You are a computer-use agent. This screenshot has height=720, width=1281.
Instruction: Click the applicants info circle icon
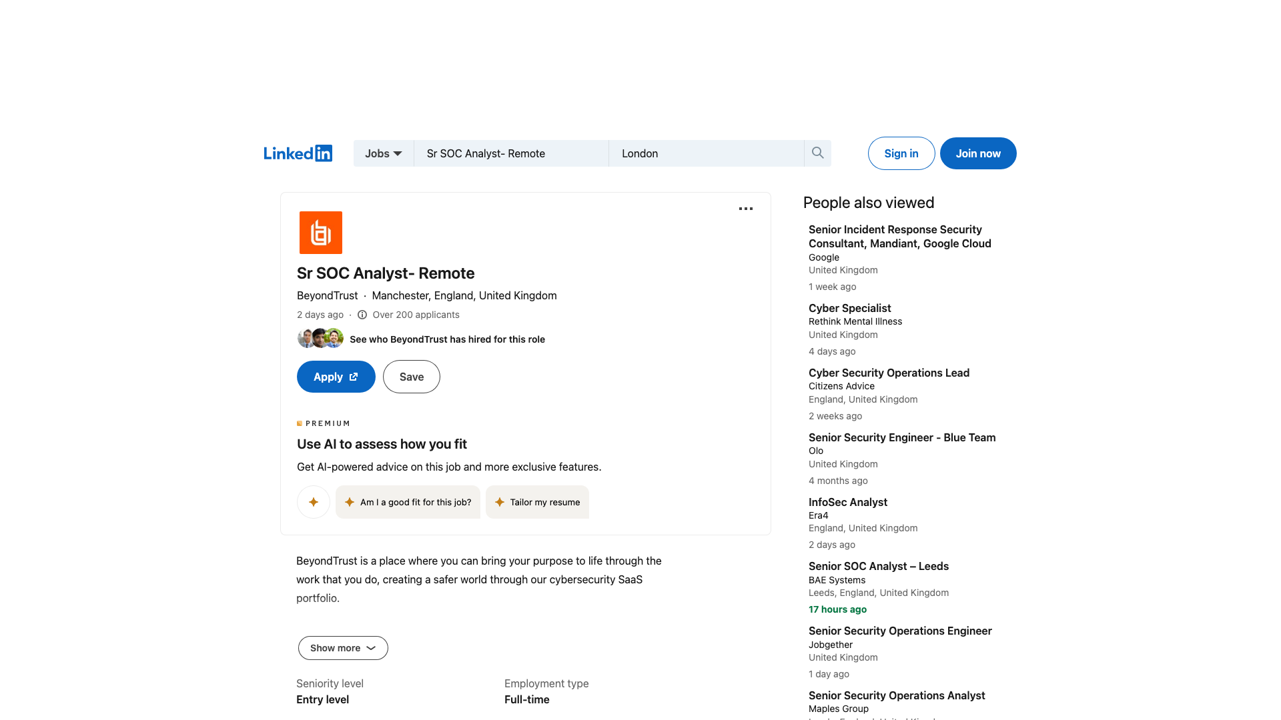(x=362, y=315)
